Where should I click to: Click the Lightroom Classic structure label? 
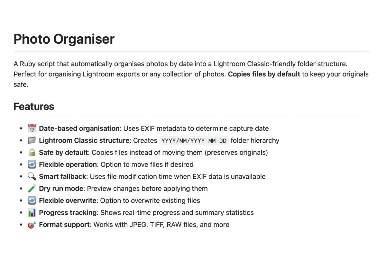pyautogui.click(x=84, y=140)
